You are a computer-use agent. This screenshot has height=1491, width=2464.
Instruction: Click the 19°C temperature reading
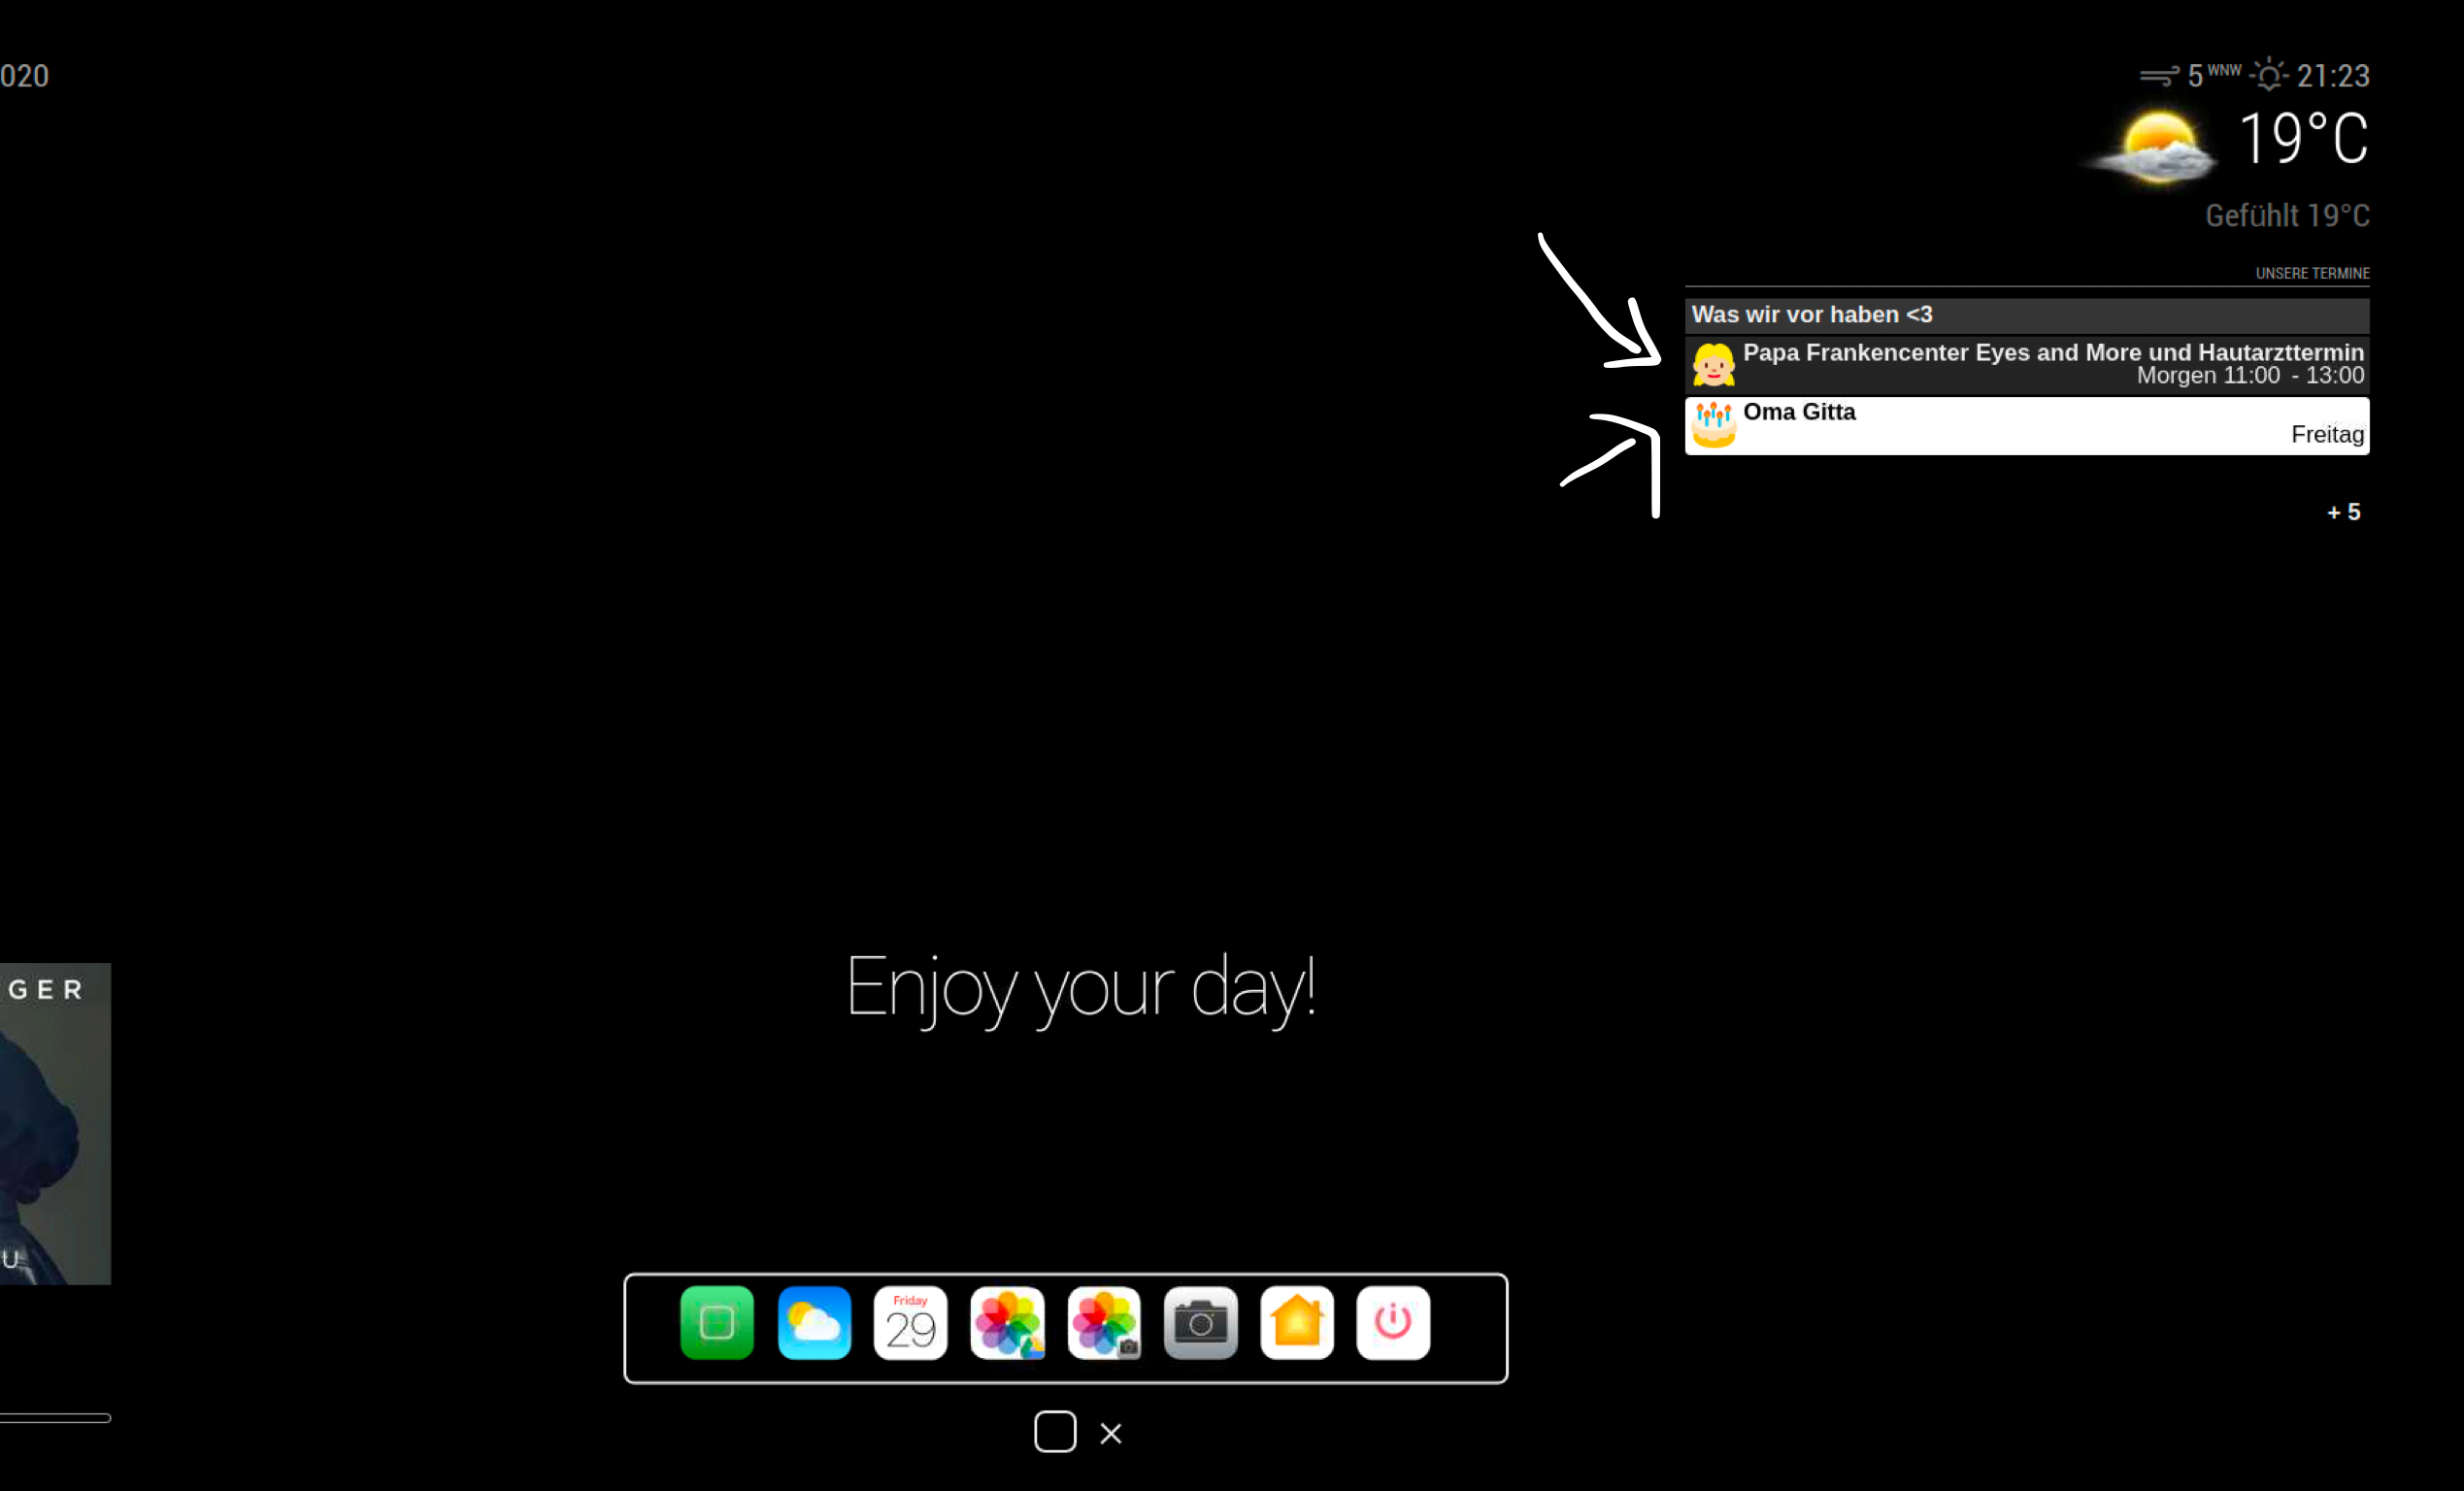[x=2303, y=138]
